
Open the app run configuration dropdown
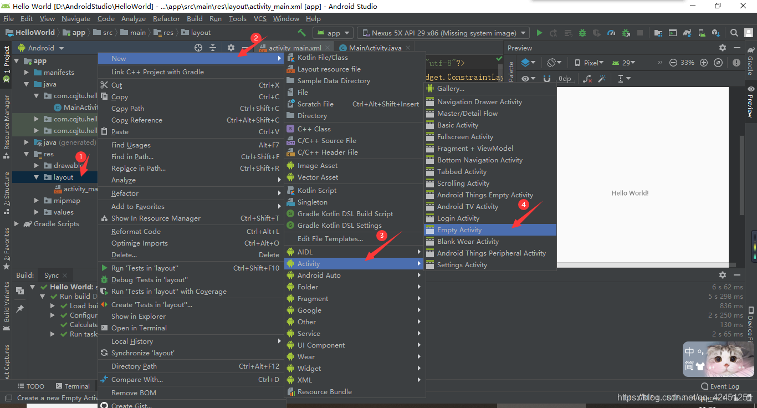[334, 33]
